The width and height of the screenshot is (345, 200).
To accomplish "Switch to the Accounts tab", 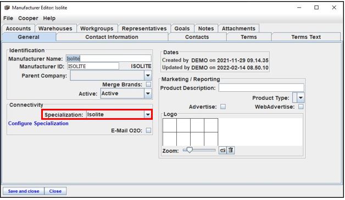I will (18, 29).
